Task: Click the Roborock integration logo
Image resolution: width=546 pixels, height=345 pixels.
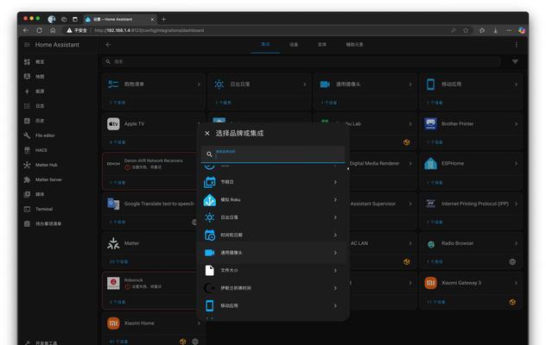Action: [113, 283]
